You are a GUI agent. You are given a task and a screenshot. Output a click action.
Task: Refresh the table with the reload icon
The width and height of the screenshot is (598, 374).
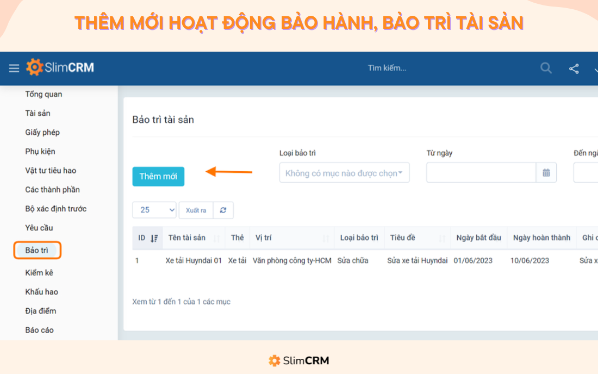click(x=223, y=210)
